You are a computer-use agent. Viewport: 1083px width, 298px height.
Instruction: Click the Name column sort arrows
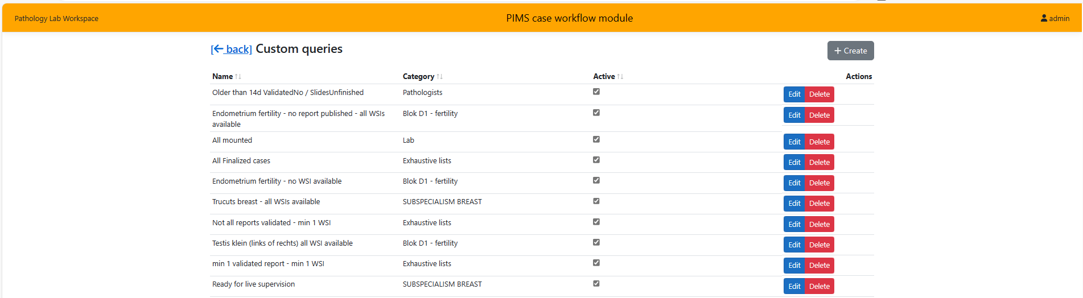point(238,77)
